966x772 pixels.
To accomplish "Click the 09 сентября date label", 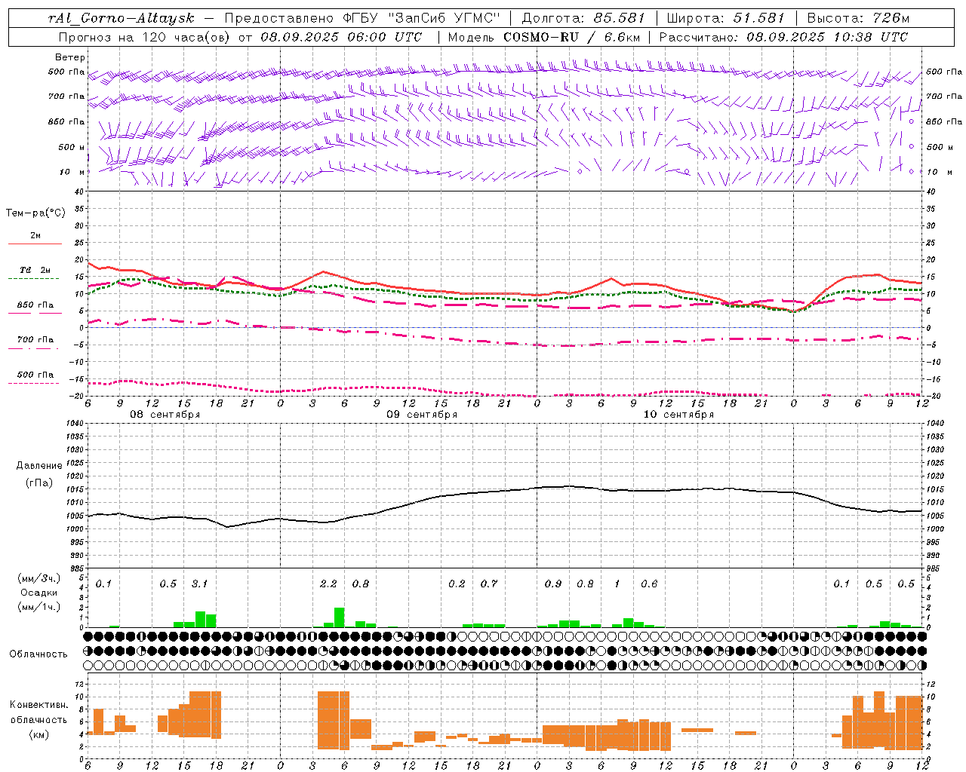I will point(422,415).
